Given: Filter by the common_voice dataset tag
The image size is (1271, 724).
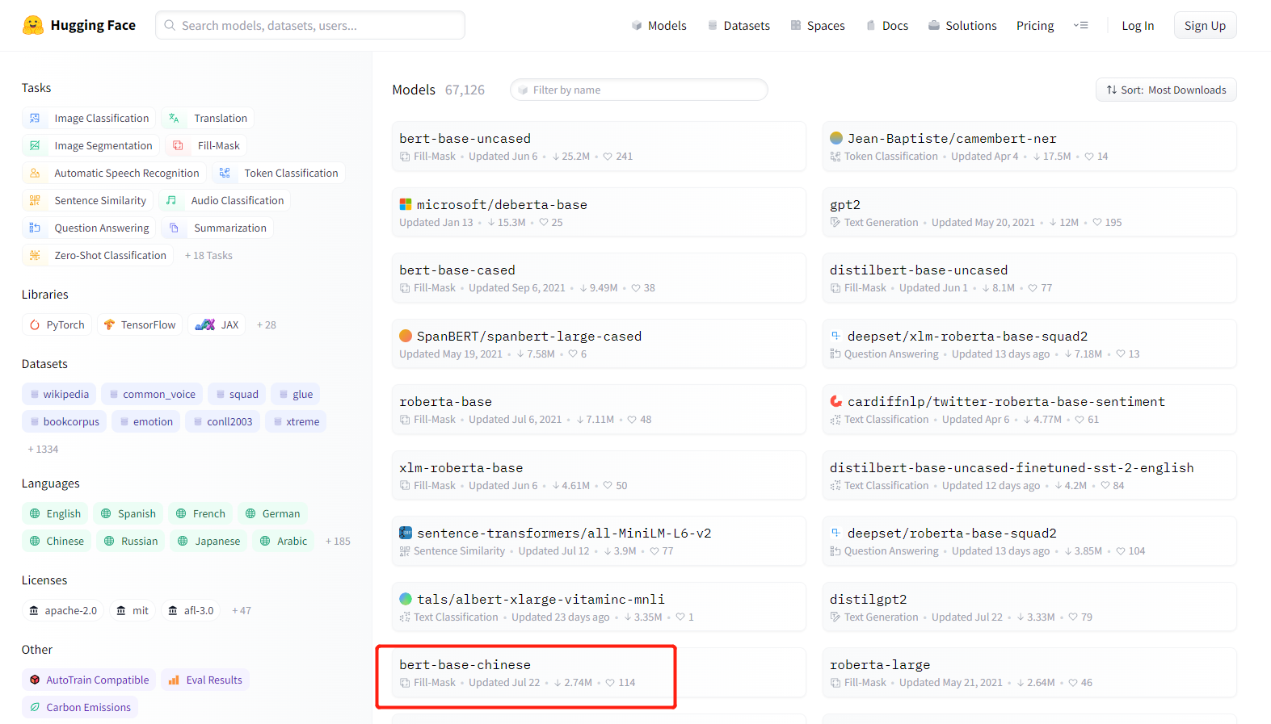Looking at the screenshot, I should coord(153,395).
